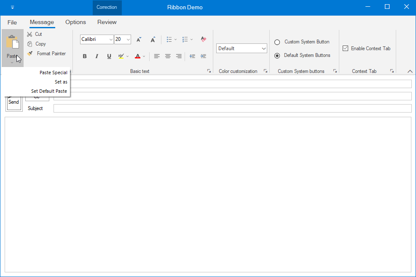Apply Italic formatting
This screenshot has height=277, width=416.
[x=97, y=56]
